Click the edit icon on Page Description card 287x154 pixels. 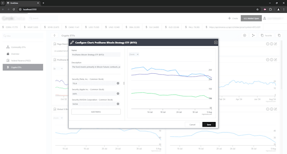pyautogui.click(x=276, y=44)
